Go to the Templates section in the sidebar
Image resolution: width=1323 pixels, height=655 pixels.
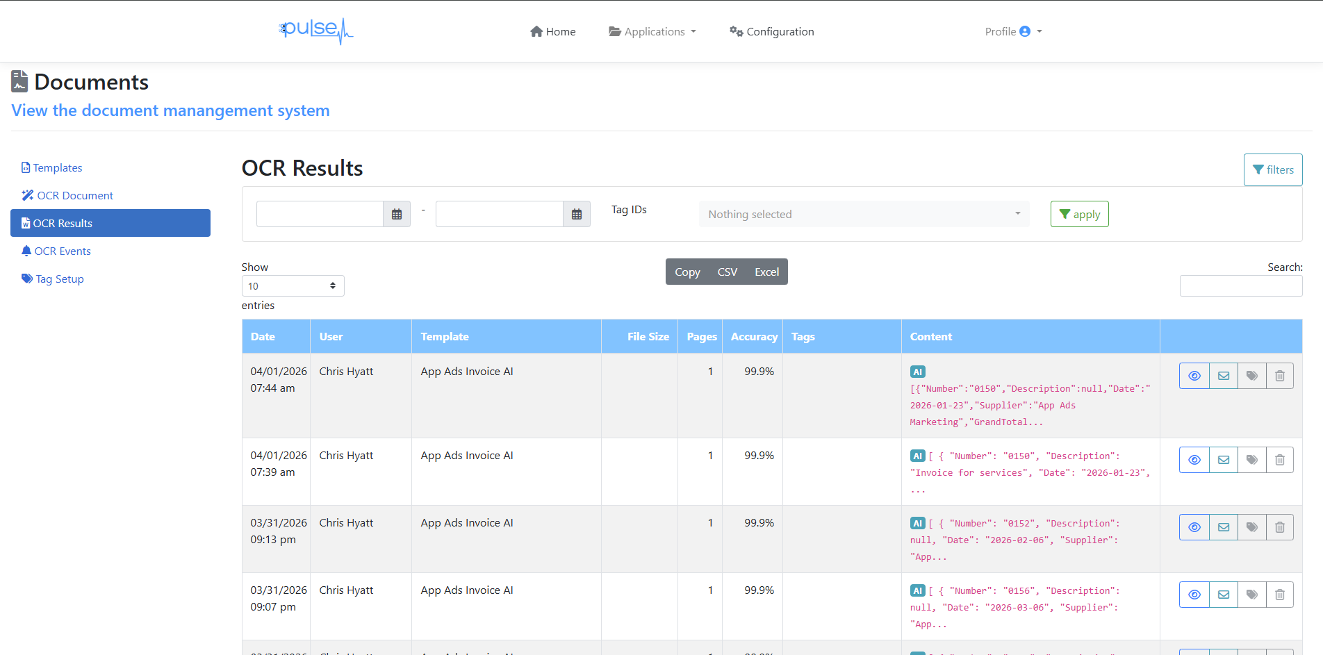(58, 167)
